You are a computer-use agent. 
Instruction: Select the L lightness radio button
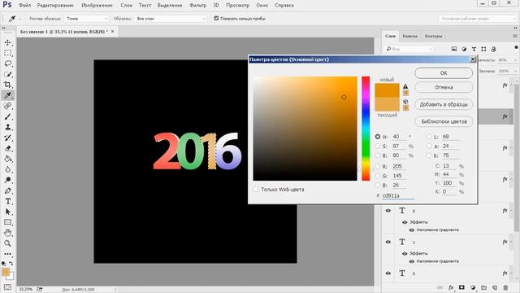pos(429,137)
